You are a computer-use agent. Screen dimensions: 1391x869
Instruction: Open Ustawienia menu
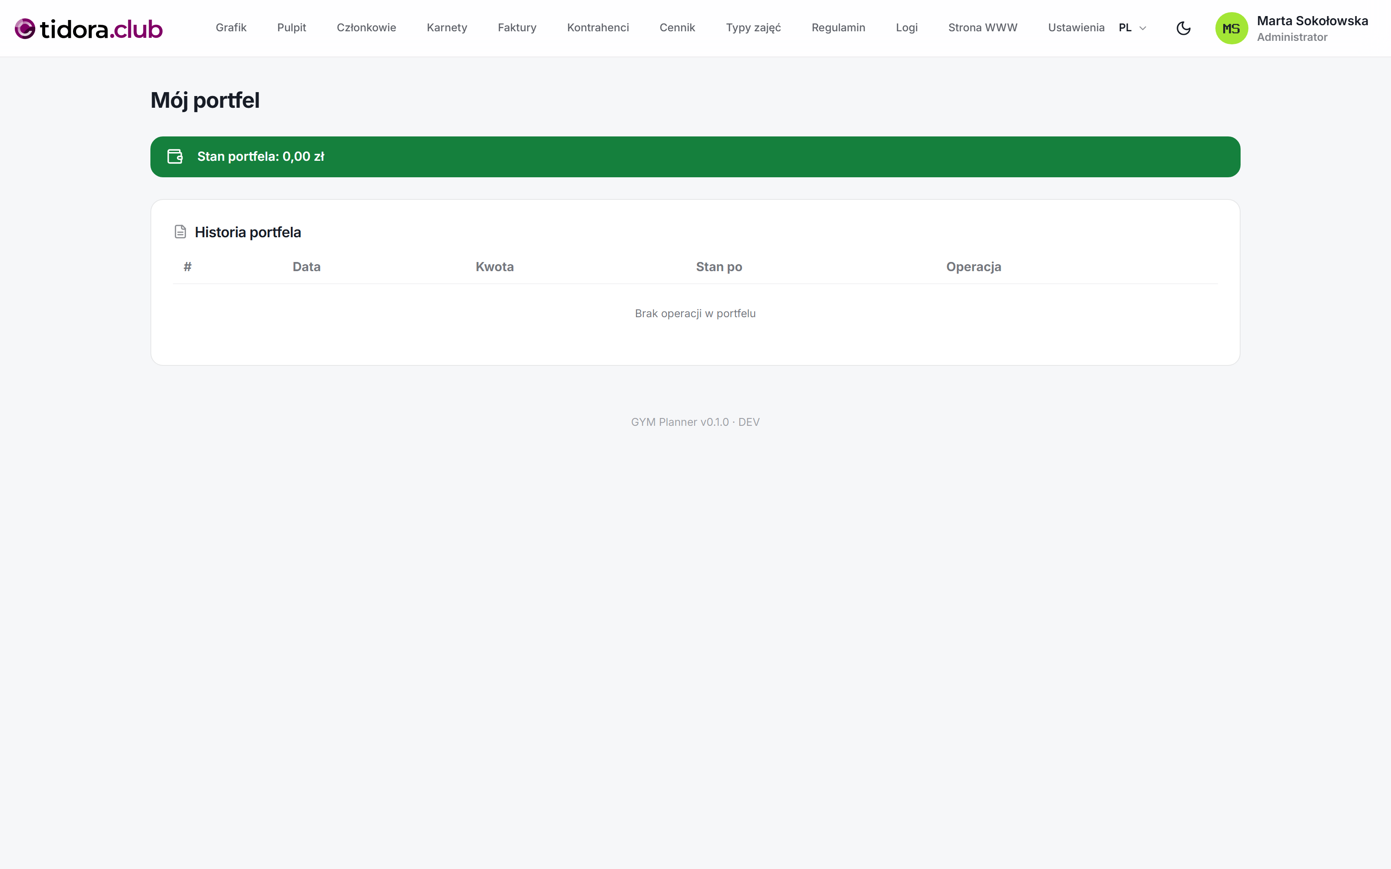pyautogui.click(x=1076, y=27)
